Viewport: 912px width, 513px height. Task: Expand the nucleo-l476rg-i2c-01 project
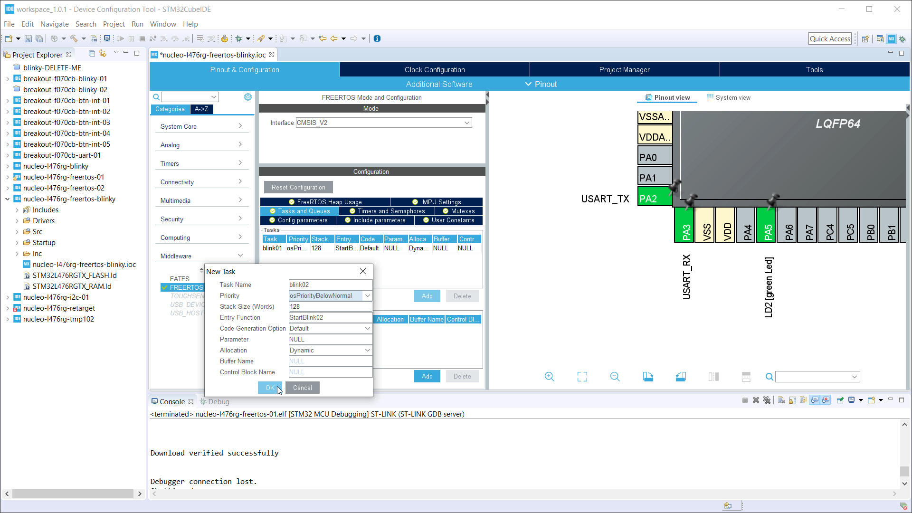pos(8,297)
